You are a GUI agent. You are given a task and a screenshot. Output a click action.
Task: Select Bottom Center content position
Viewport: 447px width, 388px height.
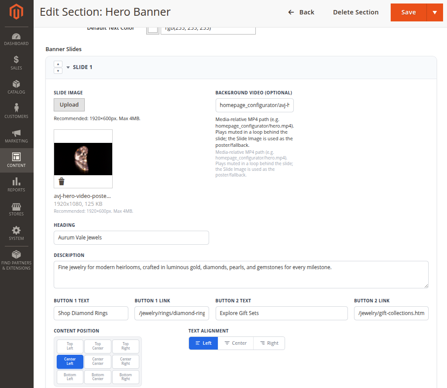coord(98,377)
